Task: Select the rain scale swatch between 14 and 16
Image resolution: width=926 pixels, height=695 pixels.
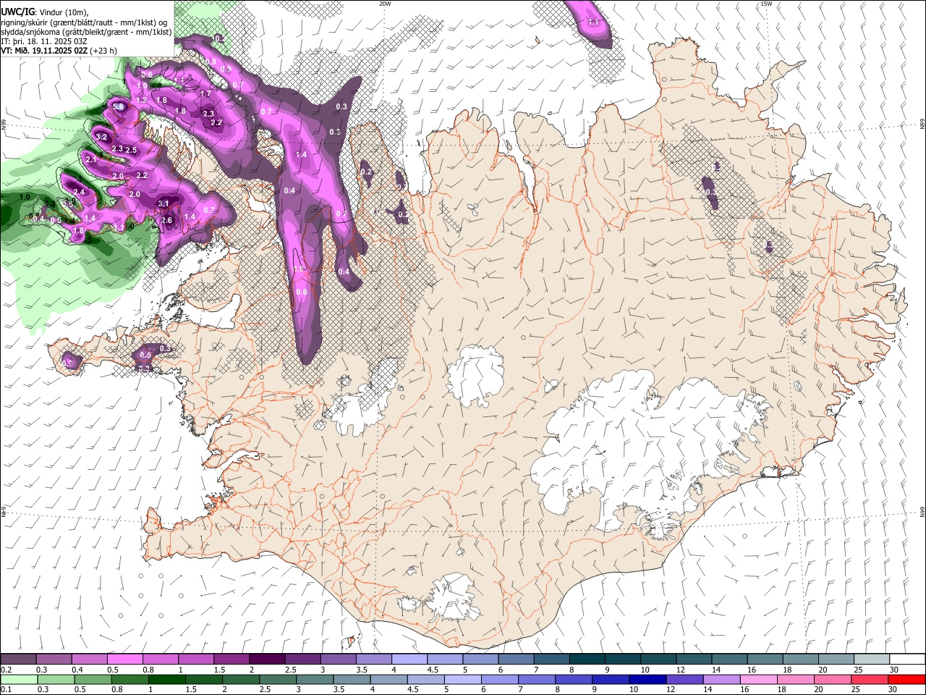Action: [721, 679]
